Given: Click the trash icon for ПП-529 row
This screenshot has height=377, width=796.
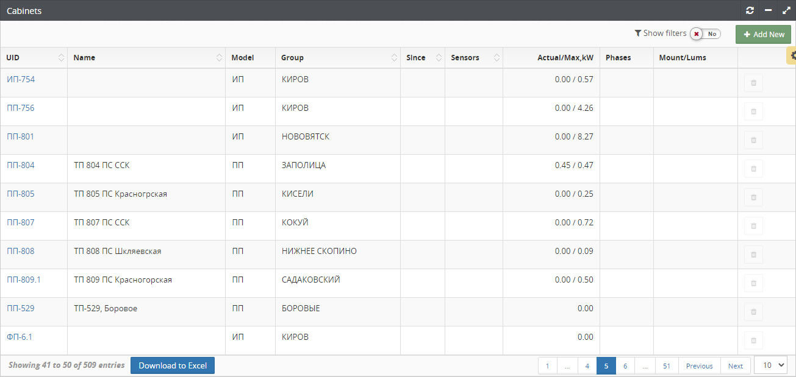Looking at the screenshot, I should [x=753, y=312].
